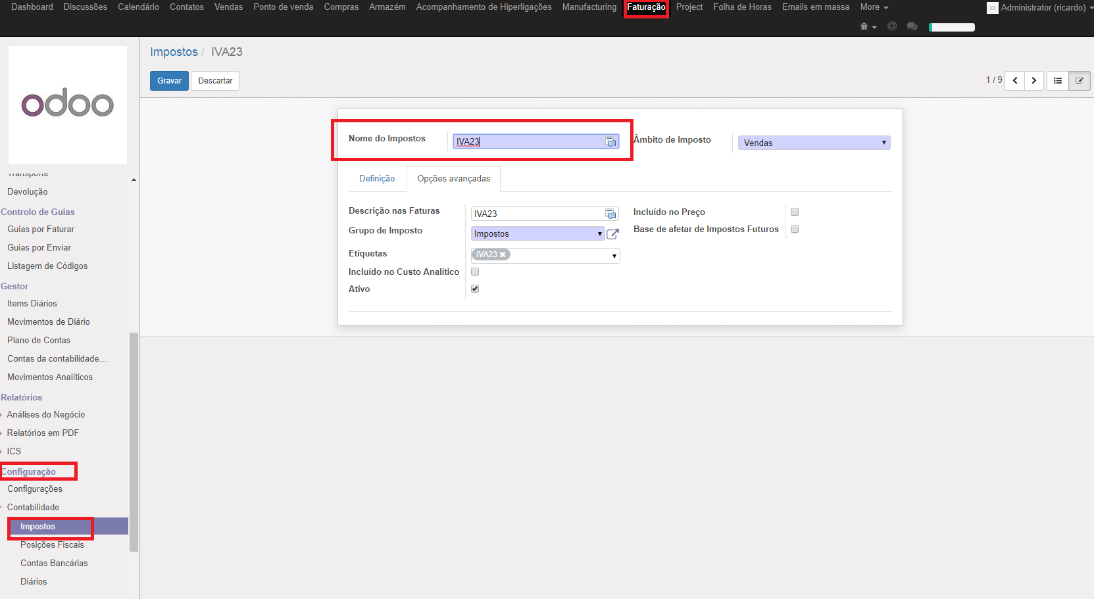Open external link beside Grupo de Imposto
This screenshot has height=599, width=1094.
click(x=612, y=234)
